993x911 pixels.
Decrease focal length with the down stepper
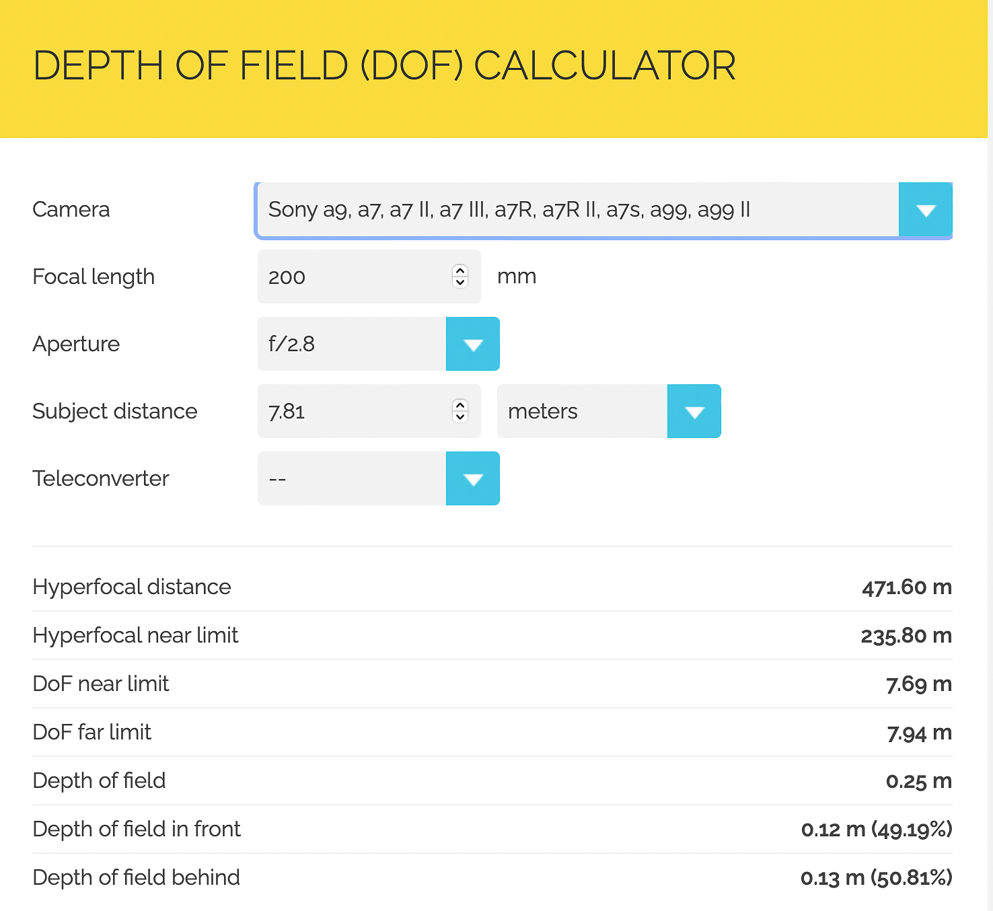pyautogui.click(x=460, y=283)
